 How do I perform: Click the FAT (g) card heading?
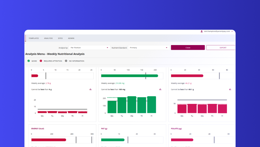click(105, 128)
